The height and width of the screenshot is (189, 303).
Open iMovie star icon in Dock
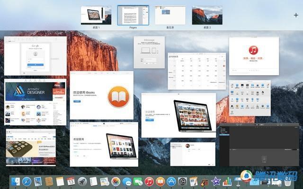click(x=216, y=181)
